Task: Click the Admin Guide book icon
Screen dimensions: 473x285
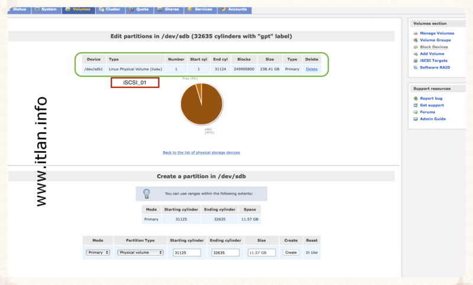Action: pos(416,119)
